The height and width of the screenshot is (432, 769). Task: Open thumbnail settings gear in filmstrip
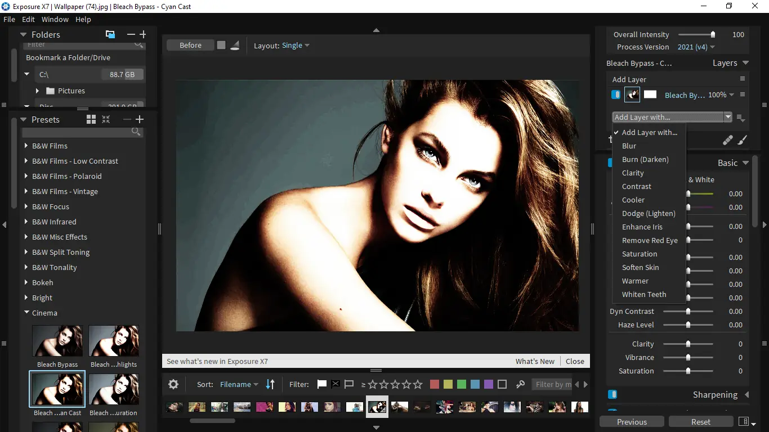[x=173, y=384]
